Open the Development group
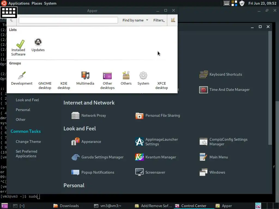The image size is (279, 209). pos(22,78)
